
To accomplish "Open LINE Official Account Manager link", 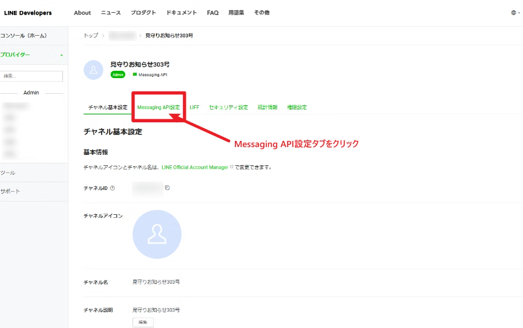I will tap(195, 168).
